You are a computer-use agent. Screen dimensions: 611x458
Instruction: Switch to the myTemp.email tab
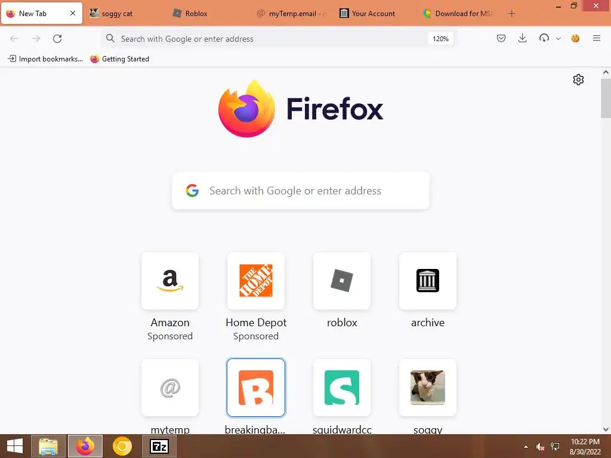(x=293, y=14)
